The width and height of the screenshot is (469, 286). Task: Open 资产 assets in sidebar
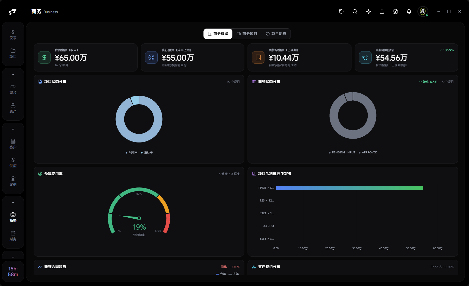[13, 108]
